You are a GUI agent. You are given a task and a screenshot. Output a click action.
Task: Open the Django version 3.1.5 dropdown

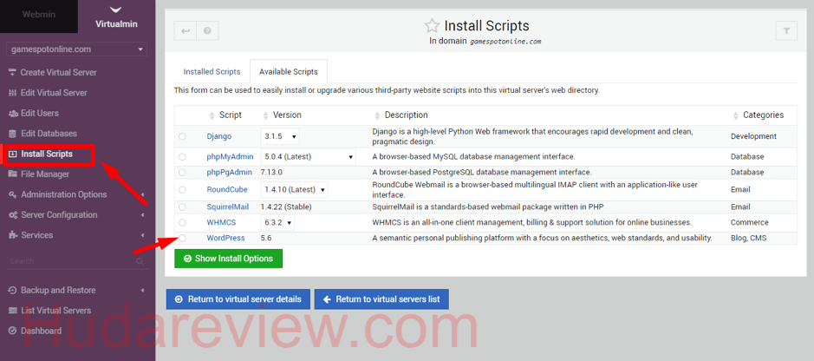[280, 136]
